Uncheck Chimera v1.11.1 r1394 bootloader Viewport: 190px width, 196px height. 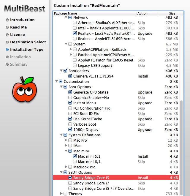coord(70,76)
